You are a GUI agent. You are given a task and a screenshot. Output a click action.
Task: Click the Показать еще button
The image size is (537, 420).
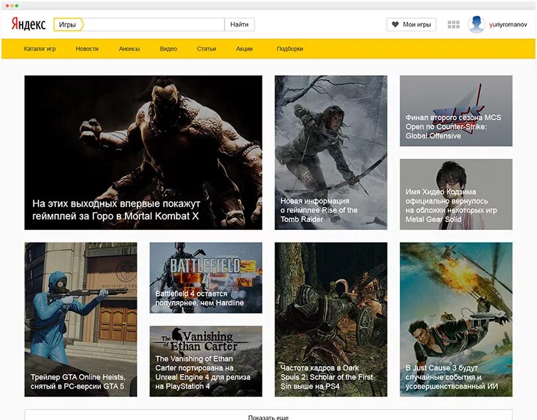tap(268, 415)
